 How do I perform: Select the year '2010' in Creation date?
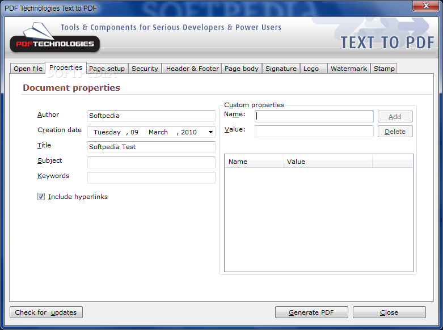click(189, 132)
